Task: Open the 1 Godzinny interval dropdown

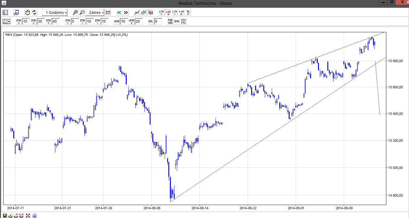Action: [55, 12]
